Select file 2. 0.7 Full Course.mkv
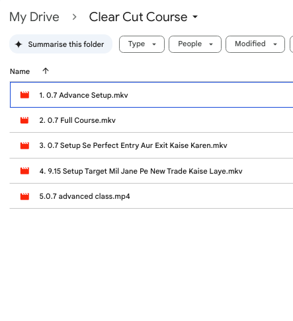The image size is (293, 321). coord(151,120)
